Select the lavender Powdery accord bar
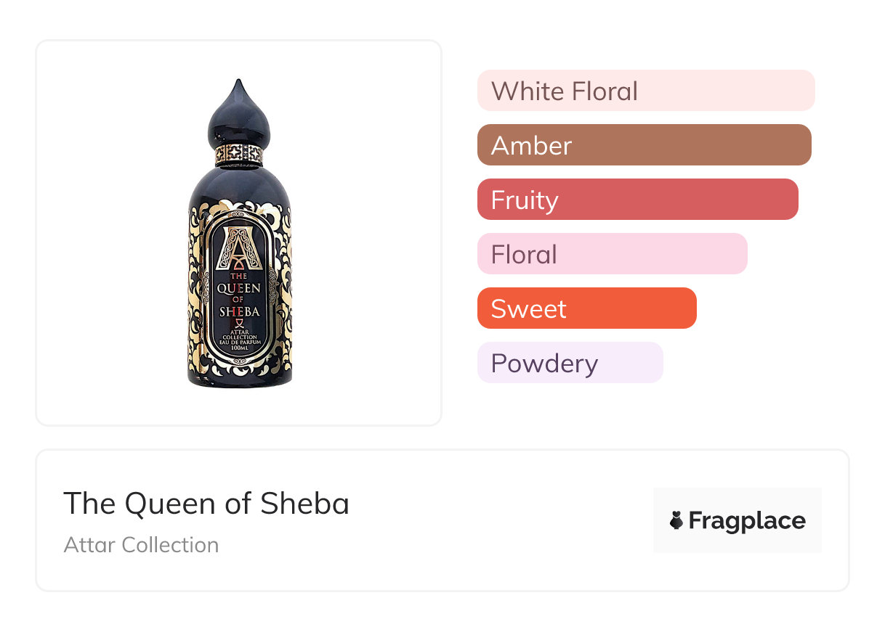 [570, 363]
